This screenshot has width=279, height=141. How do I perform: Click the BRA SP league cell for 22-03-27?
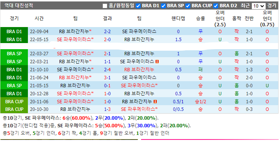tap(14, 53)
